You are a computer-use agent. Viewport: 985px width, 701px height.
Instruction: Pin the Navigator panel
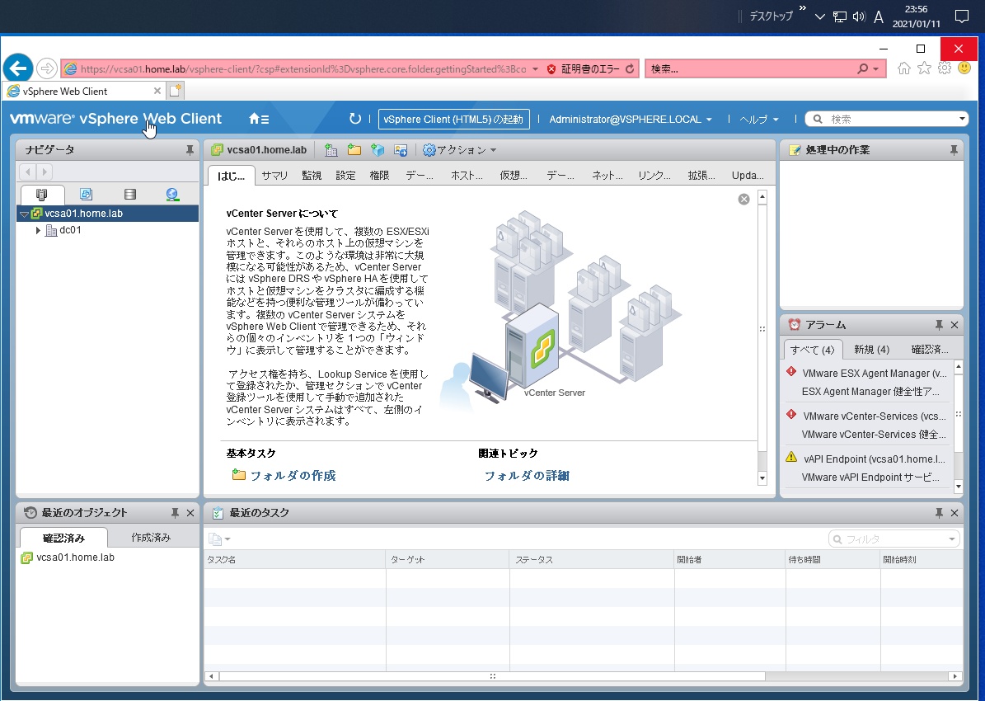[x=190, y=150]
